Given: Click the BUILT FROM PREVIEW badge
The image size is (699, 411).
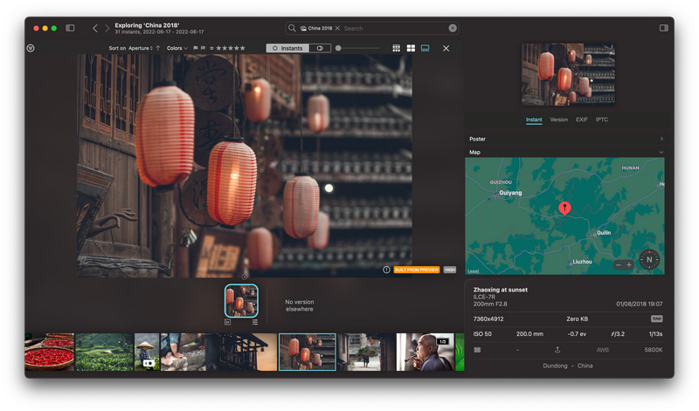Looking at the screenshot, I should [x=417, y=270].
